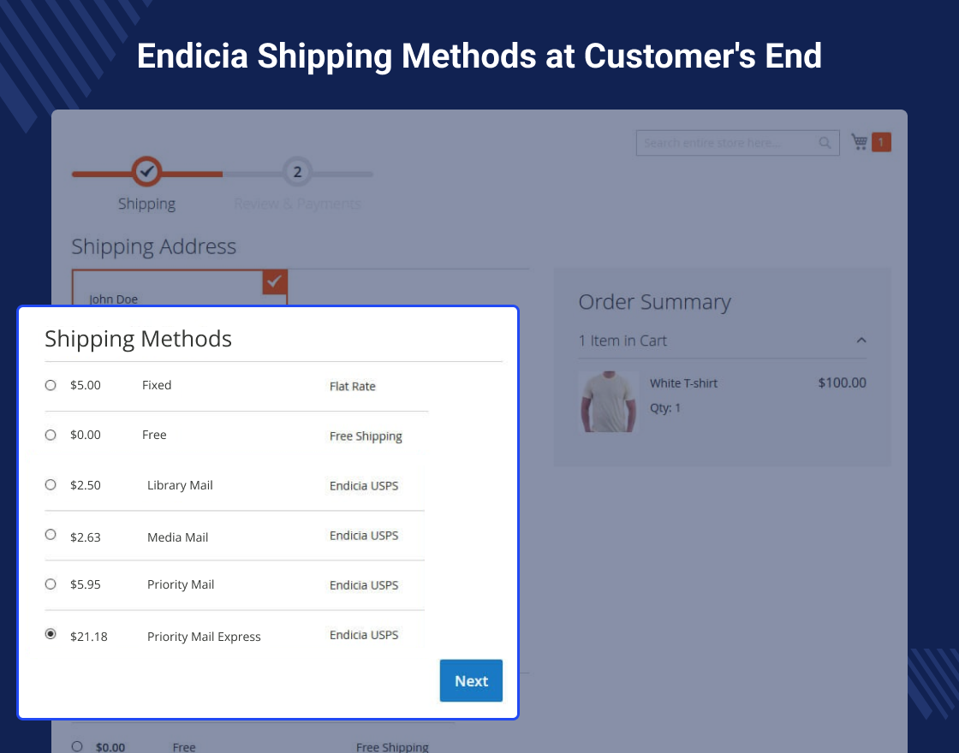Click the White T-shirt product name
The height and width of the screenshot is (753, 959).
coord(683,383)
